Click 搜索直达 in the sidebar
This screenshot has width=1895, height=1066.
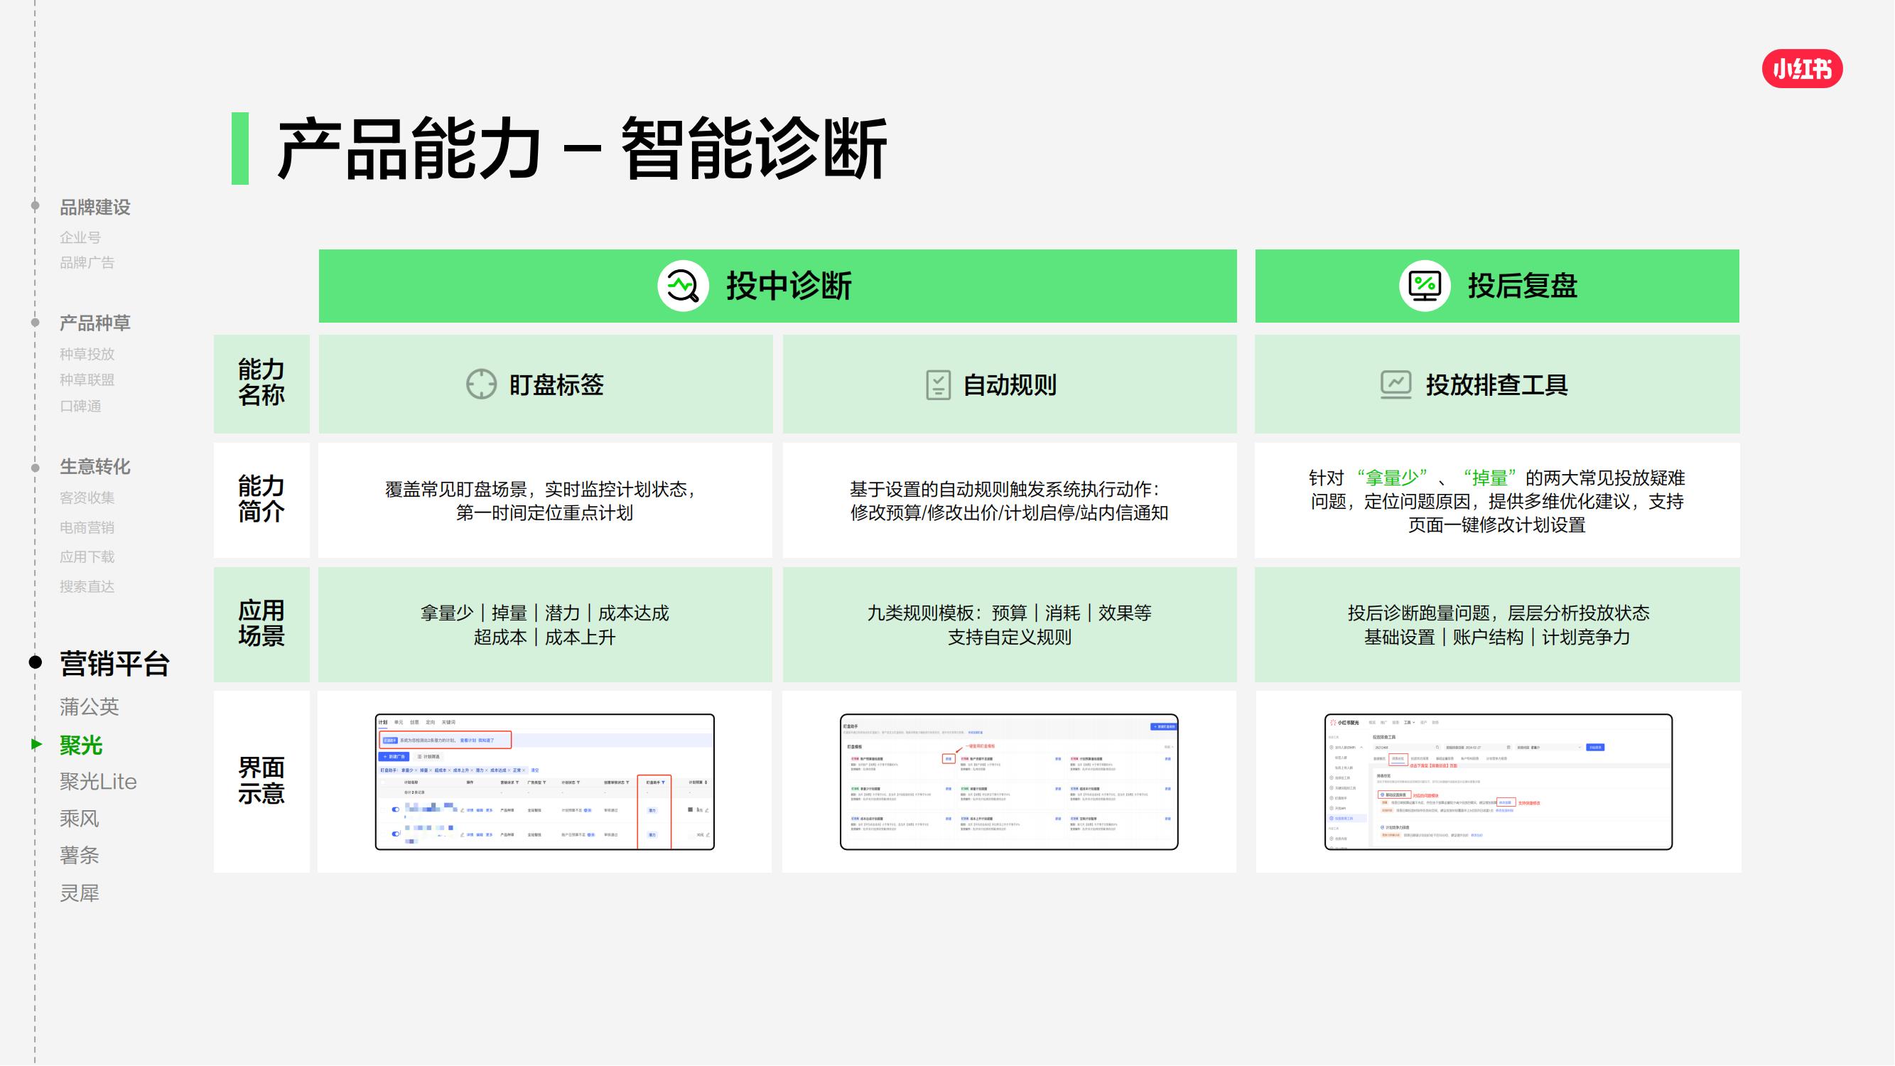click(x=87, y=586)
